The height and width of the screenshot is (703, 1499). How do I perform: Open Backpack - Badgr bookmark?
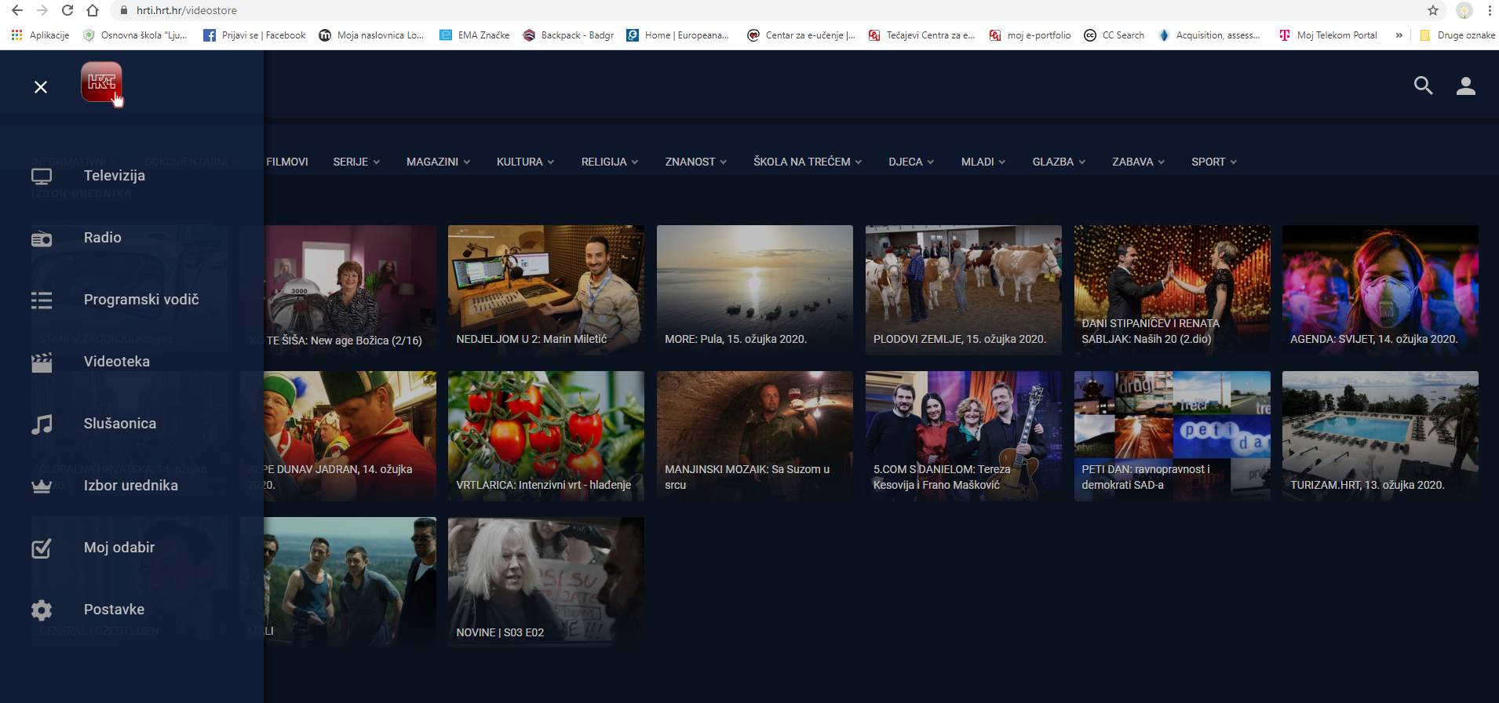click(568, 35)
